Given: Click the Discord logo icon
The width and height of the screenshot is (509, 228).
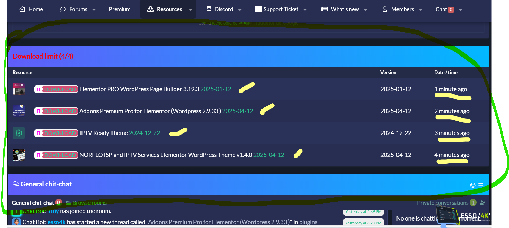Looking at the screenshot, I should coord(209,9).
